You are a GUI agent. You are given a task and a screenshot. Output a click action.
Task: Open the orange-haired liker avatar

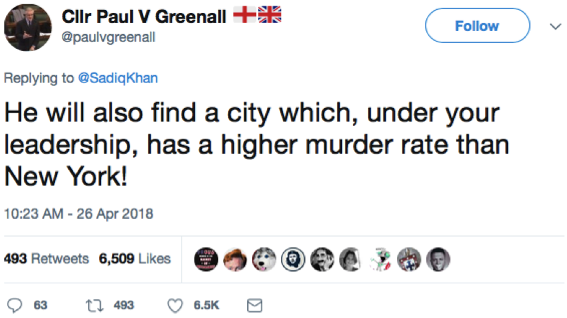[235, 260]
